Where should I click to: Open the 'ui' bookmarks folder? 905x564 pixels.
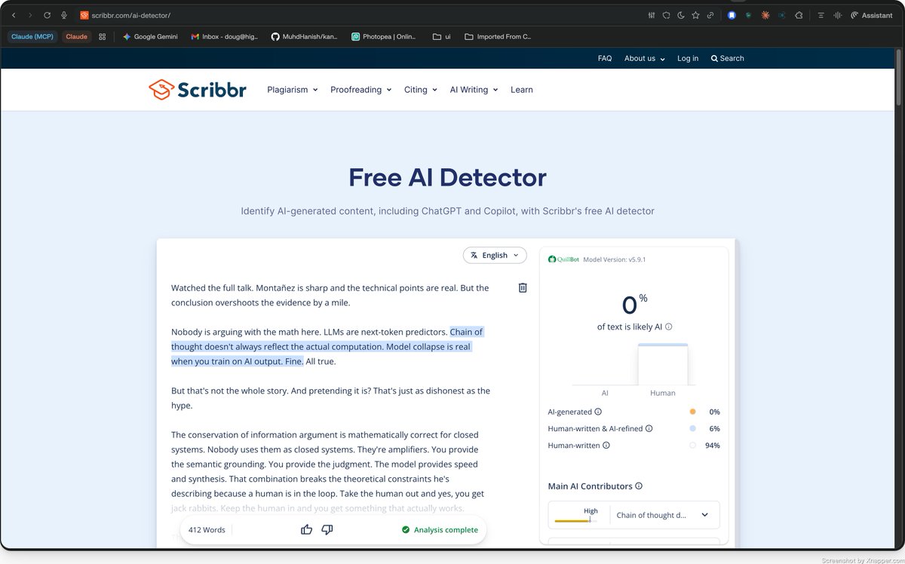click(x=442, y=36)
